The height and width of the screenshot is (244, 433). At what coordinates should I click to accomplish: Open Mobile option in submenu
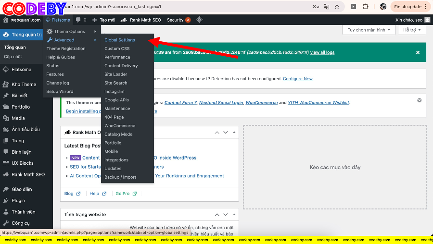click(x=111, y=151)
